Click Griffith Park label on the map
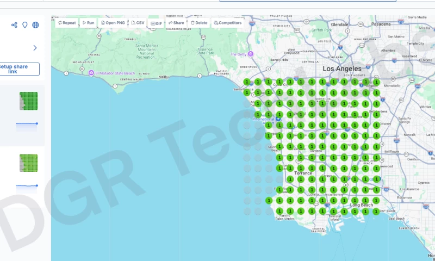 pyautogui.click(x=321, y=30)
